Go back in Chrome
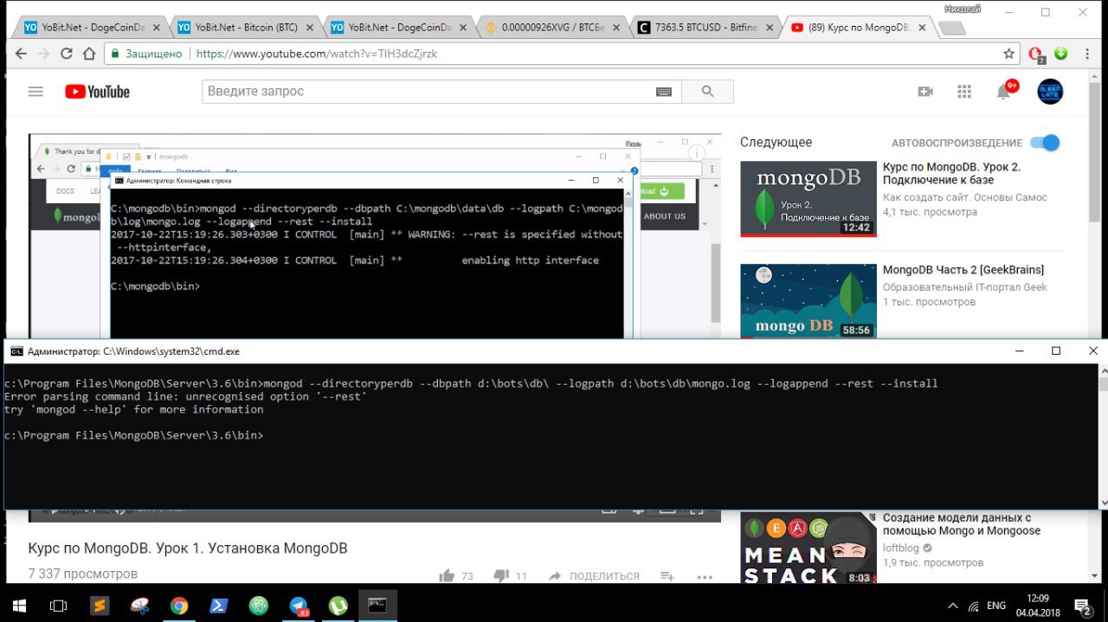1108x622 pixels. click(21, 54)
